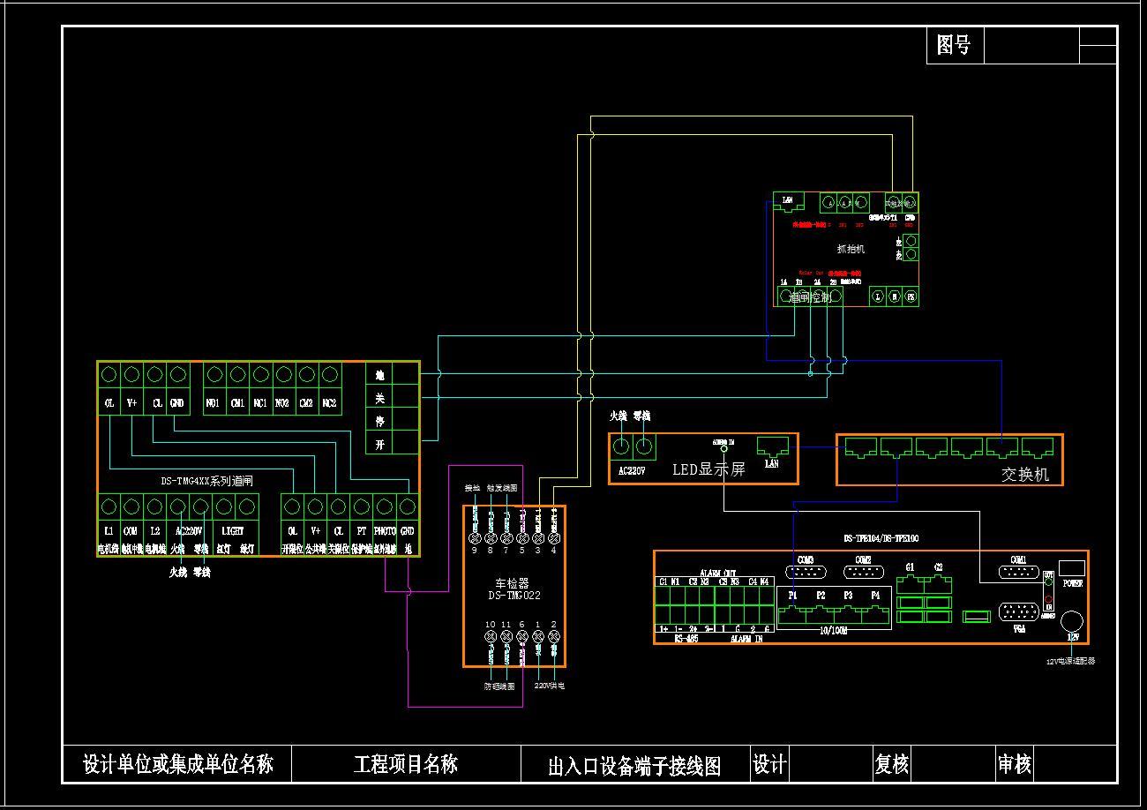This screenshot has width=1147, height=810.
Task: Select the DS-TMG4XX系列道闸 label
Action: (206, 482)
